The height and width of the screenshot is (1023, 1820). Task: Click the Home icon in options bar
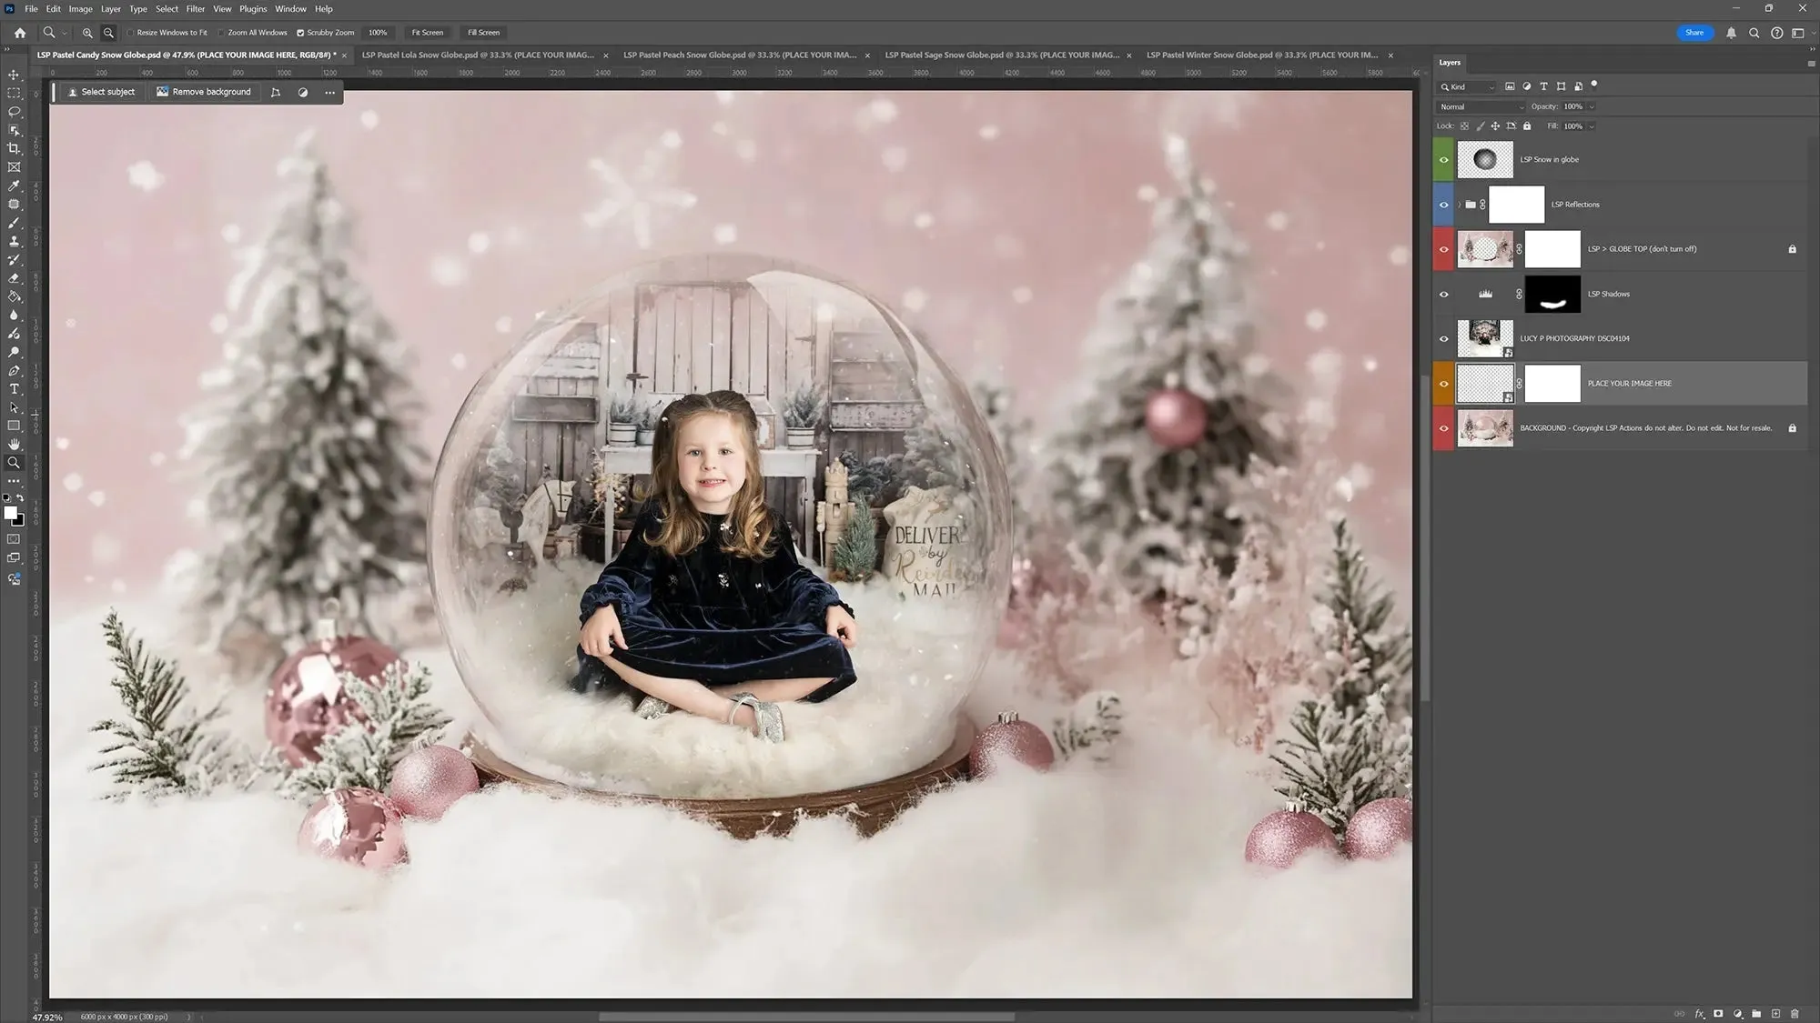pos(20,33)
